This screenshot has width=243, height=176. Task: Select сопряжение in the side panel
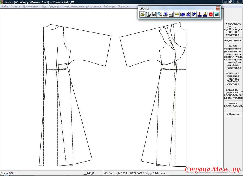(x=233, y=49)
